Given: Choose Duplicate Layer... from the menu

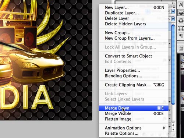Looking at the screenshot, I should (134, 13).
